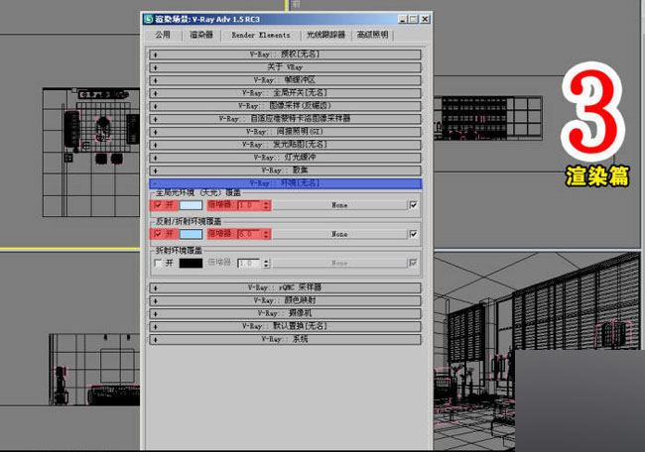Expand the V-Ray 间接照明(GI) rollout
Image resolution: width=645 pixels, height=452 pixels.
click(285, 132)
